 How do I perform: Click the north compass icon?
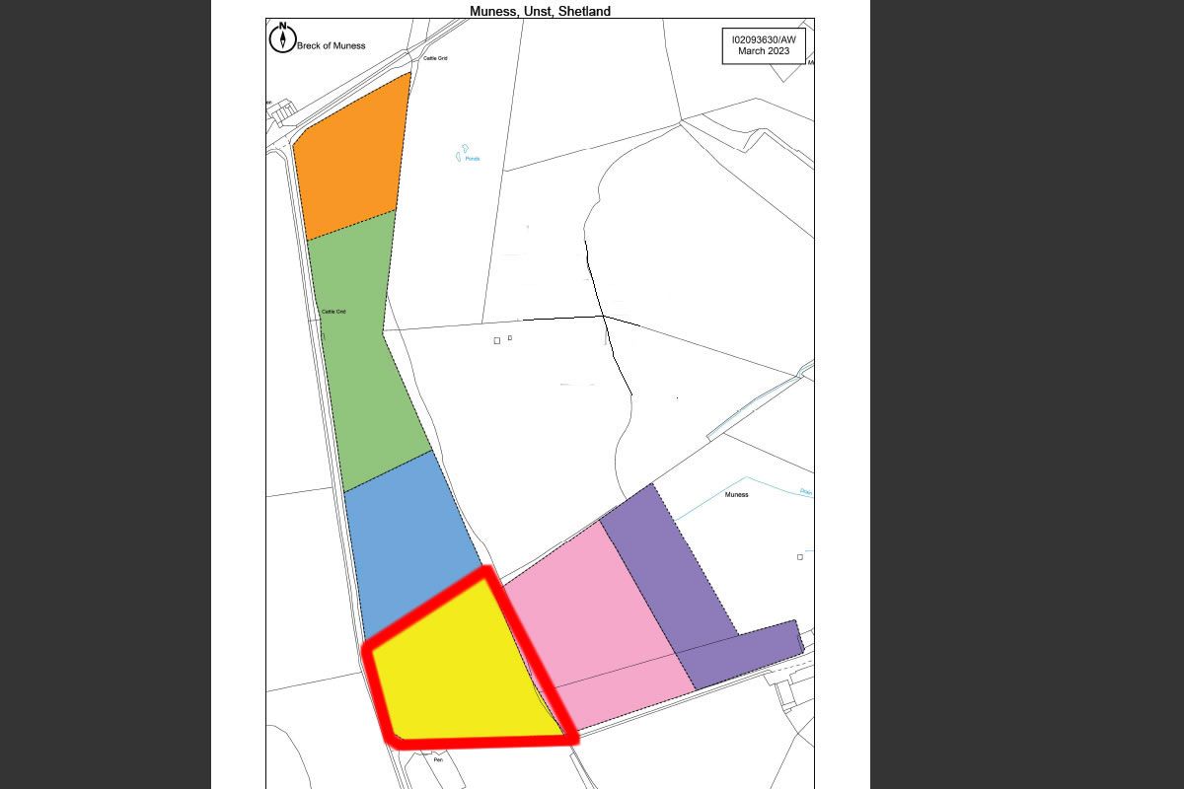tap(282, 38)
